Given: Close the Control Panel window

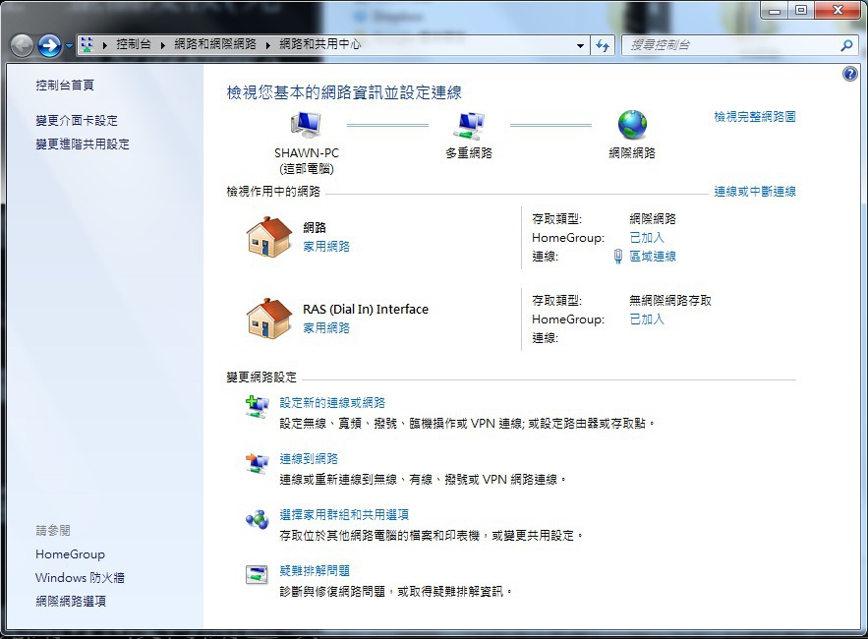Looking at the screenshot, I should (839, 11).
